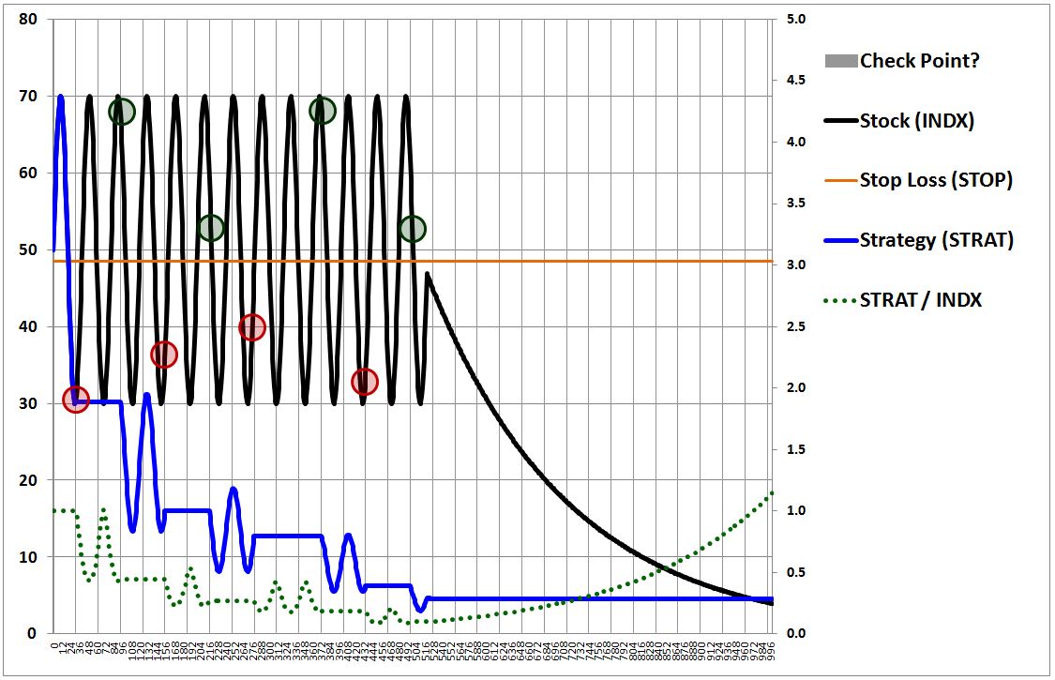Select the second red circle marker from the left

[x=164, y=354]
